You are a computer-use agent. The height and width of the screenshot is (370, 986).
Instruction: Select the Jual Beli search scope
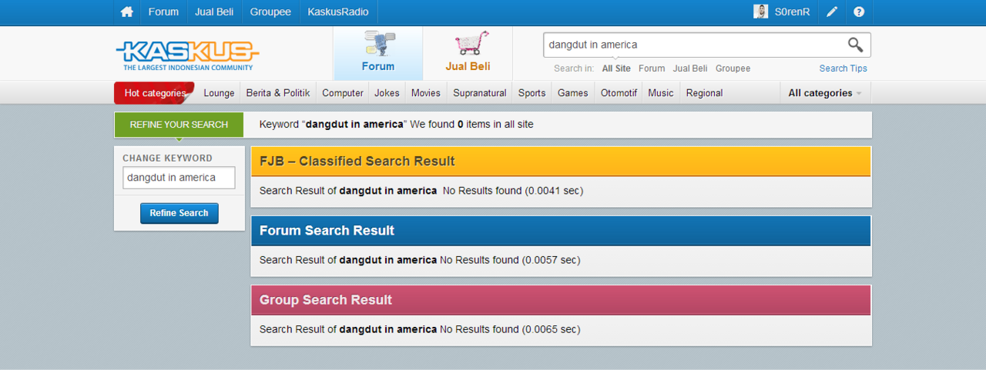(690, 68)
